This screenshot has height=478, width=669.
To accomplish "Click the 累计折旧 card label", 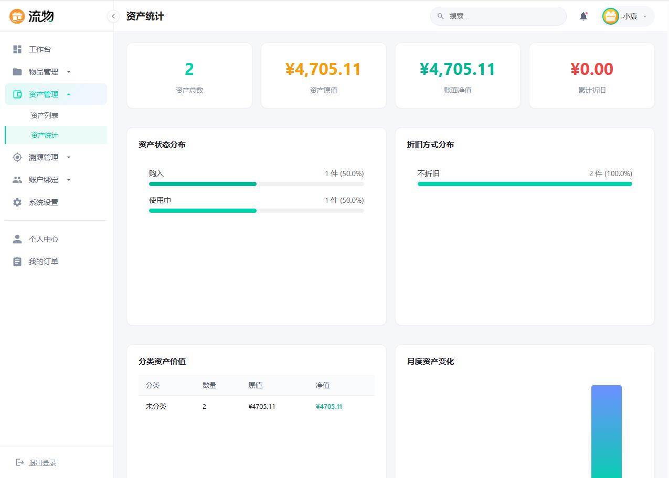I will [x=592, y=90].
